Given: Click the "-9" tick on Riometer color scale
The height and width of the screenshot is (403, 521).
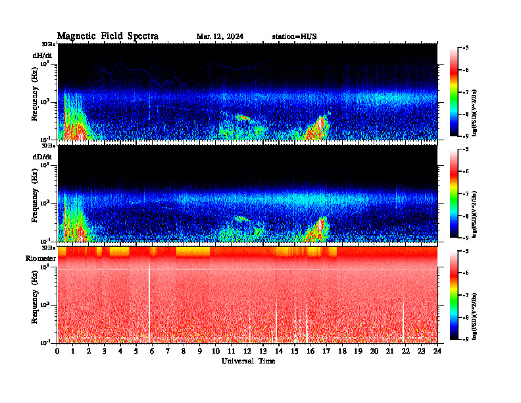Looking at the screenshot, I should click(x=466, y=339).
